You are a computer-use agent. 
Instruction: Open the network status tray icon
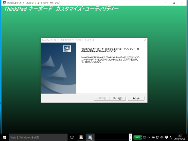157,137
